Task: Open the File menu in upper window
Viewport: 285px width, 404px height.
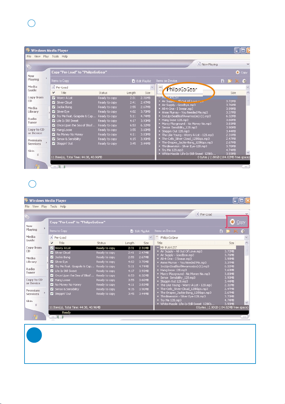Action: pyautogui.click(x=29, y=56)
